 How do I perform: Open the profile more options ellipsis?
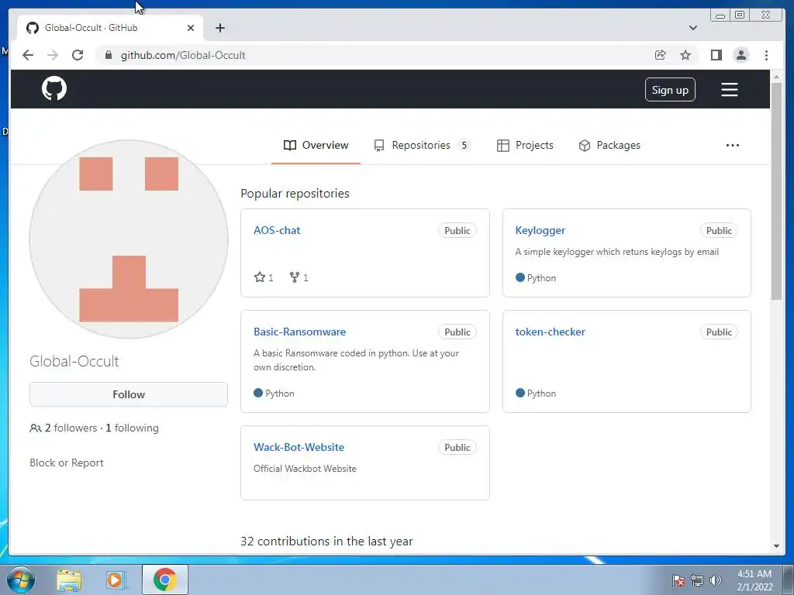732,145
